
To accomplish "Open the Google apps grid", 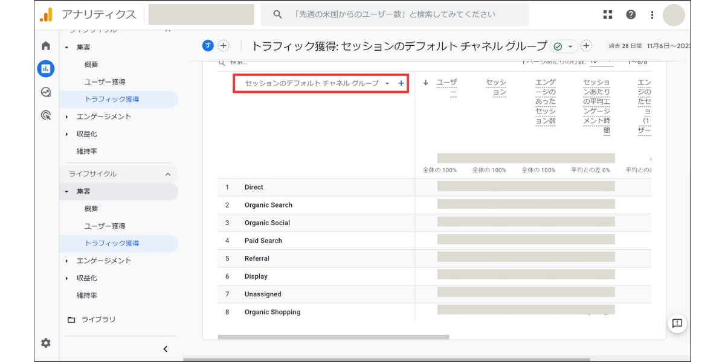I will 608,14.
